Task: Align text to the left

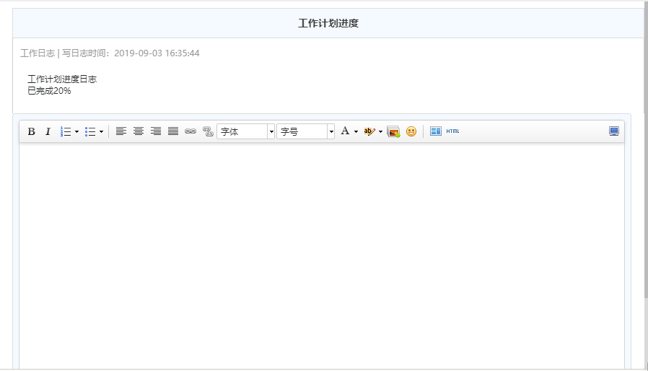Action: (x=121, y=131)
